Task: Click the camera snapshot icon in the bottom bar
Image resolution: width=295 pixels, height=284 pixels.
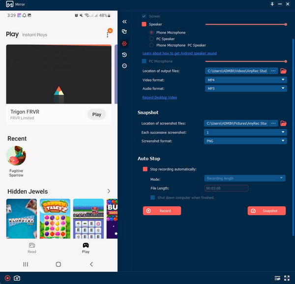Action: click(x=17, y=278)
